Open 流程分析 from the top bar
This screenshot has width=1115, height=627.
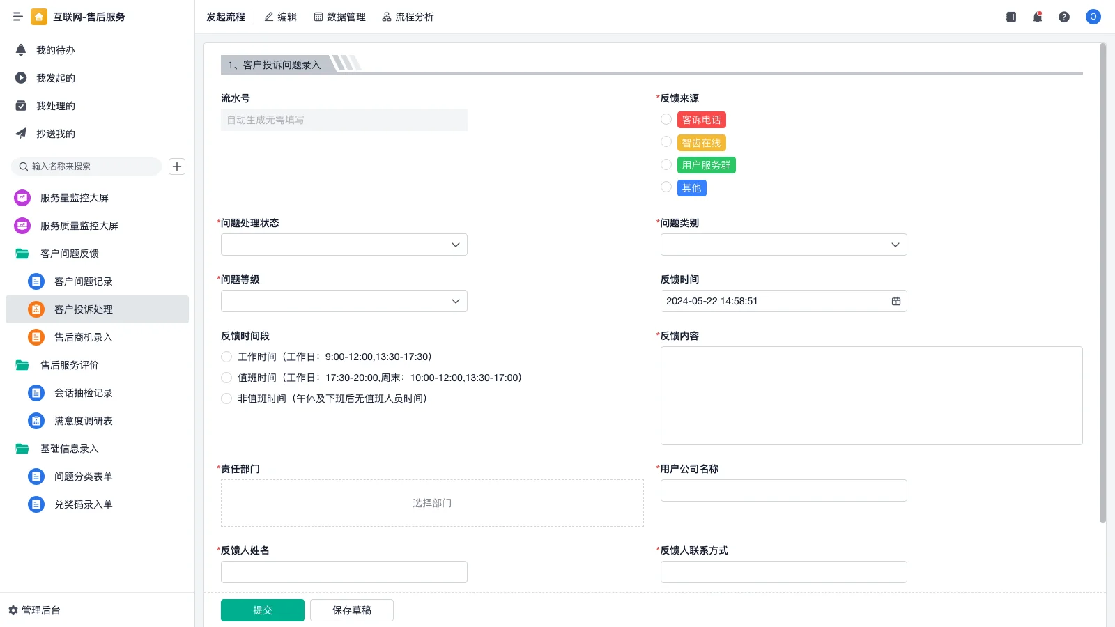coord(408,17)
